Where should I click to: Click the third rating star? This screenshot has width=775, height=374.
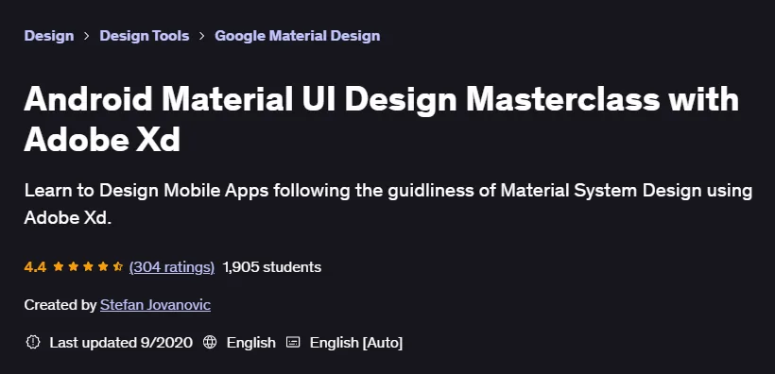coord(88,266)
